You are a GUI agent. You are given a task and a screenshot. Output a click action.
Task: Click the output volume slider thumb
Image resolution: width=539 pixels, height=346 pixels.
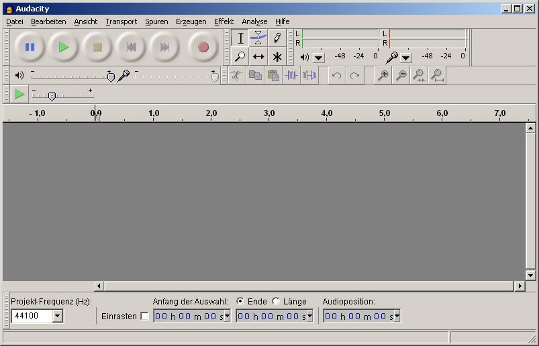(x=111, y=77)
